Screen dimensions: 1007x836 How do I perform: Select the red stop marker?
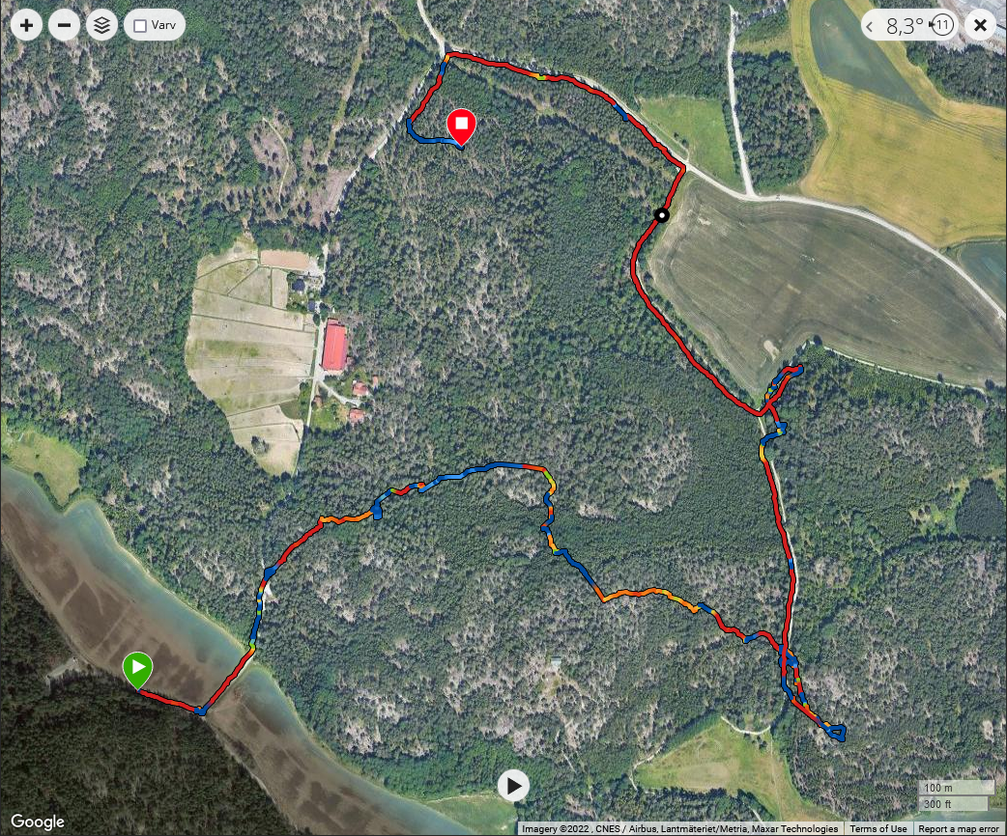(461, 126)
